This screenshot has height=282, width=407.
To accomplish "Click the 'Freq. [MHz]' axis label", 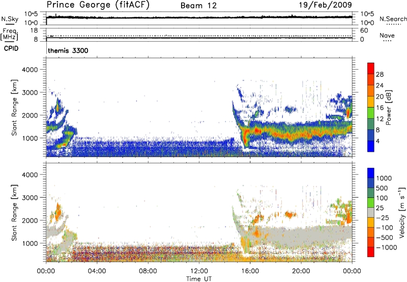I will tap(9, 34).
